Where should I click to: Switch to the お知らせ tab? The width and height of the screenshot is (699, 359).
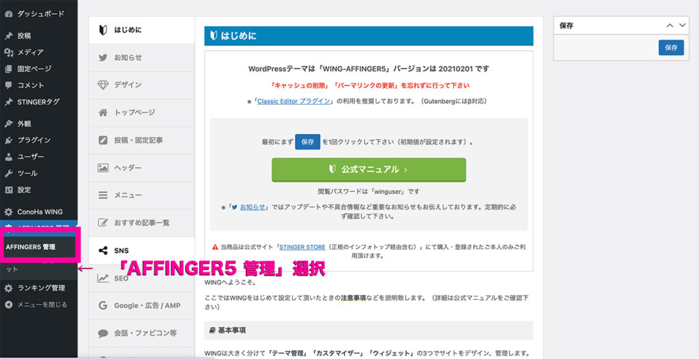(142, 57)
